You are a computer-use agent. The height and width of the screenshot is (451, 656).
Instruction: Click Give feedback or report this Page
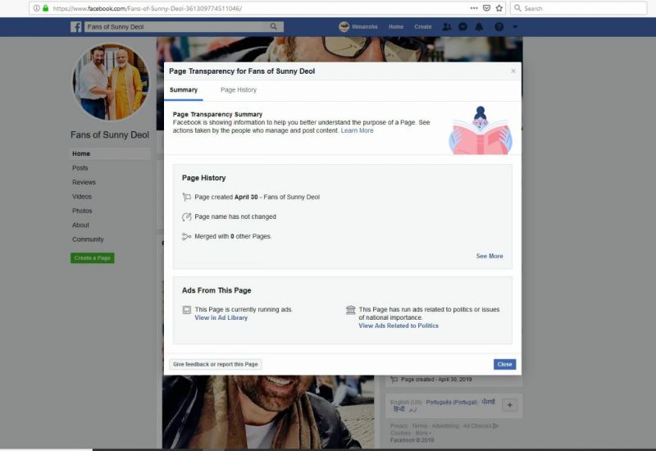click(x=216, y=364)
